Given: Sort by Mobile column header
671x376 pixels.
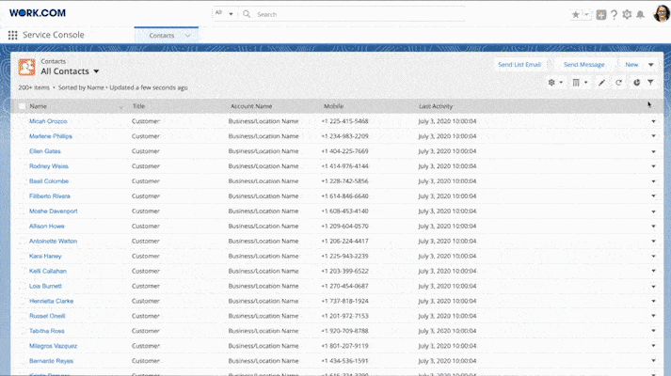Looking at the screenshot, I should click(x=333, y=106).
